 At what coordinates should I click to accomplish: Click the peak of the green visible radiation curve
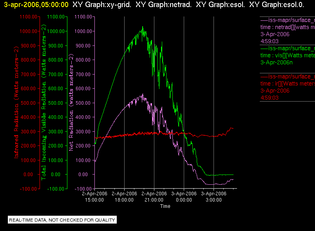click(x=143, y=27)
